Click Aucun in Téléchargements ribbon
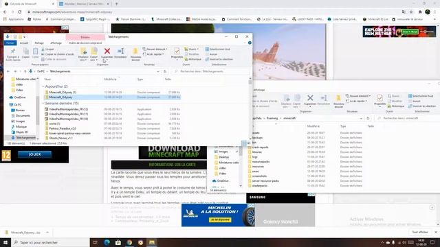This screenshot has width=440, height=247. click(x=212, y=54)
